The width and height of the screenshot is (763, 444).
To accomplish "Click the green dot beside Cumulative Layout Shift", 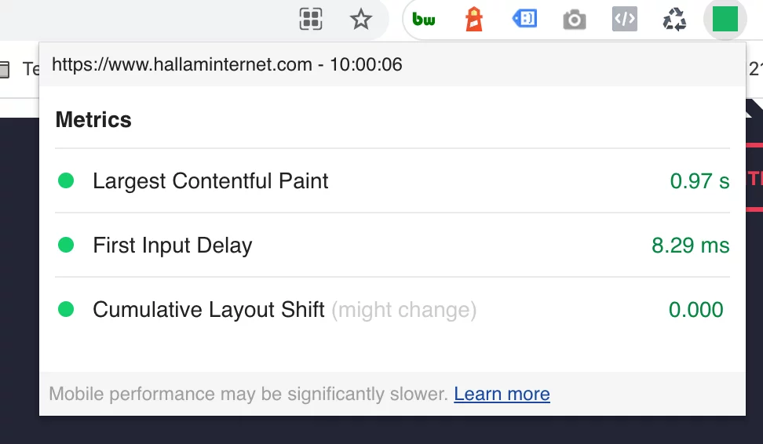I will point(66,310).
